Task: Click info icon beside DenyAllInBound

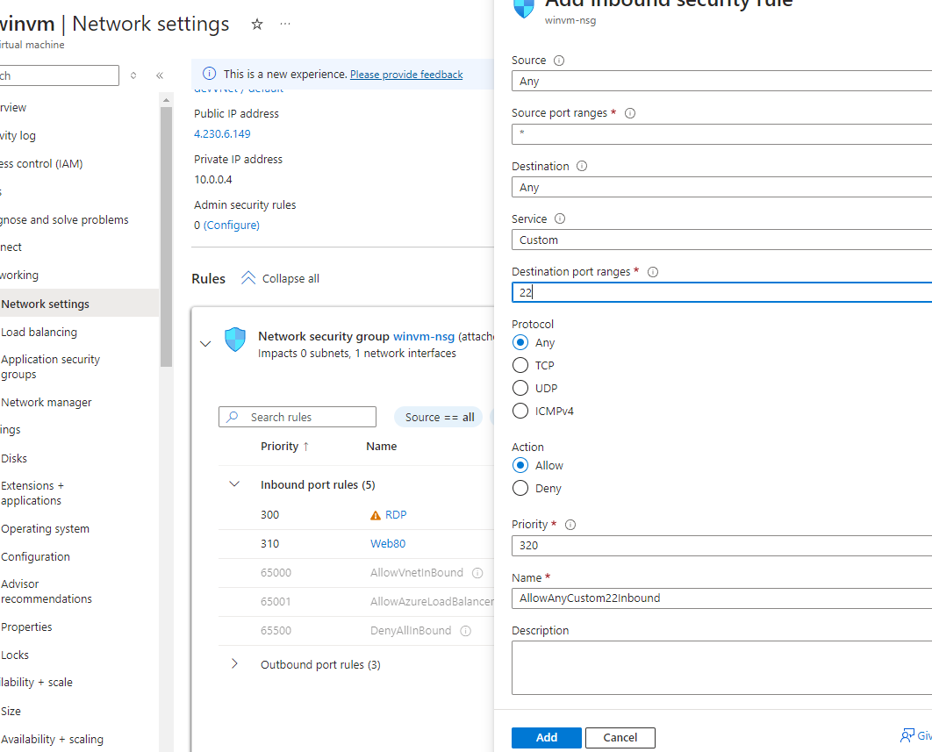Action: click(466, 631)
